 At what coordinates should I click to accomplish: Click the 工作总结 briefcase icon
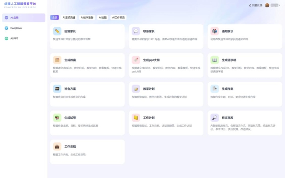(57, 147)
